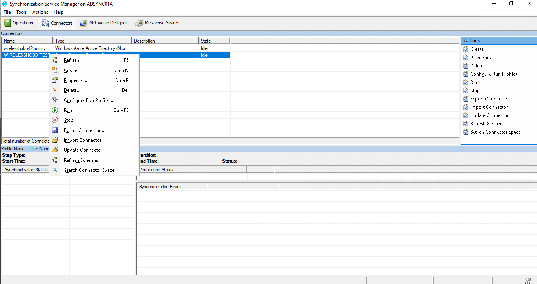
Task: Click the Operations toolbar icon
Action: (x=7, y=23)
